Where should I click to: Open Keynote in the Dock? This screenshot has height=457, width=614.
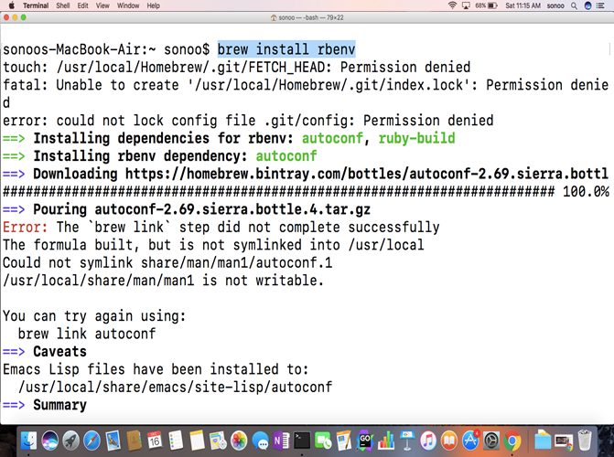pyautogui.click(x=407, y=441)
